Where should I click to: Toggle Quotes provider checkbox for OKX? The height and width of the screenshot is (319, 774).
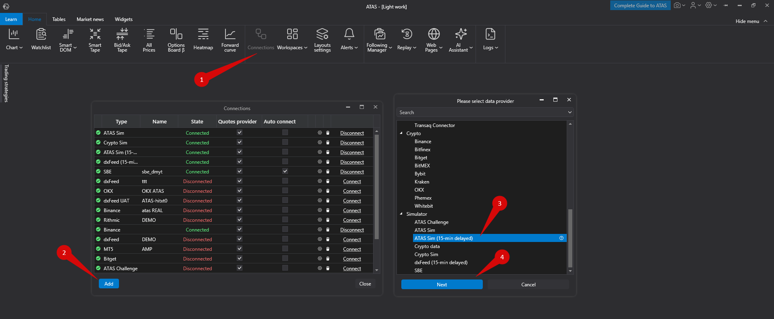pyautogui.click(x=240, y=191)
